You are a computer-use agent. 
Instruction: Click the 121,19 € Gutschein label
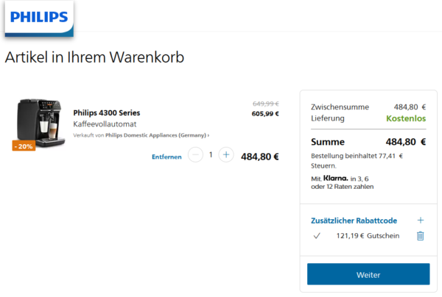pyautogui.click(x=368, y=236)
